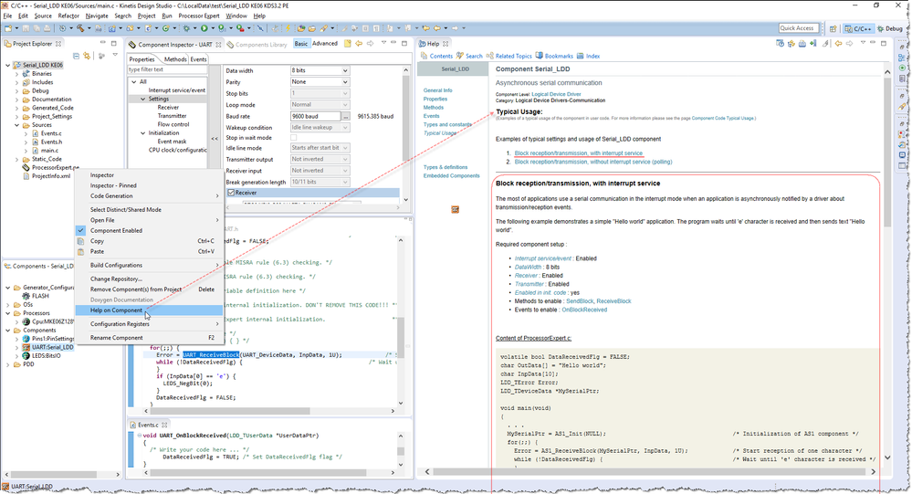Open the General Info link in Help sidebar
Image resolution: width=912 pixels, height=494 pixels.
pos(437,90)
